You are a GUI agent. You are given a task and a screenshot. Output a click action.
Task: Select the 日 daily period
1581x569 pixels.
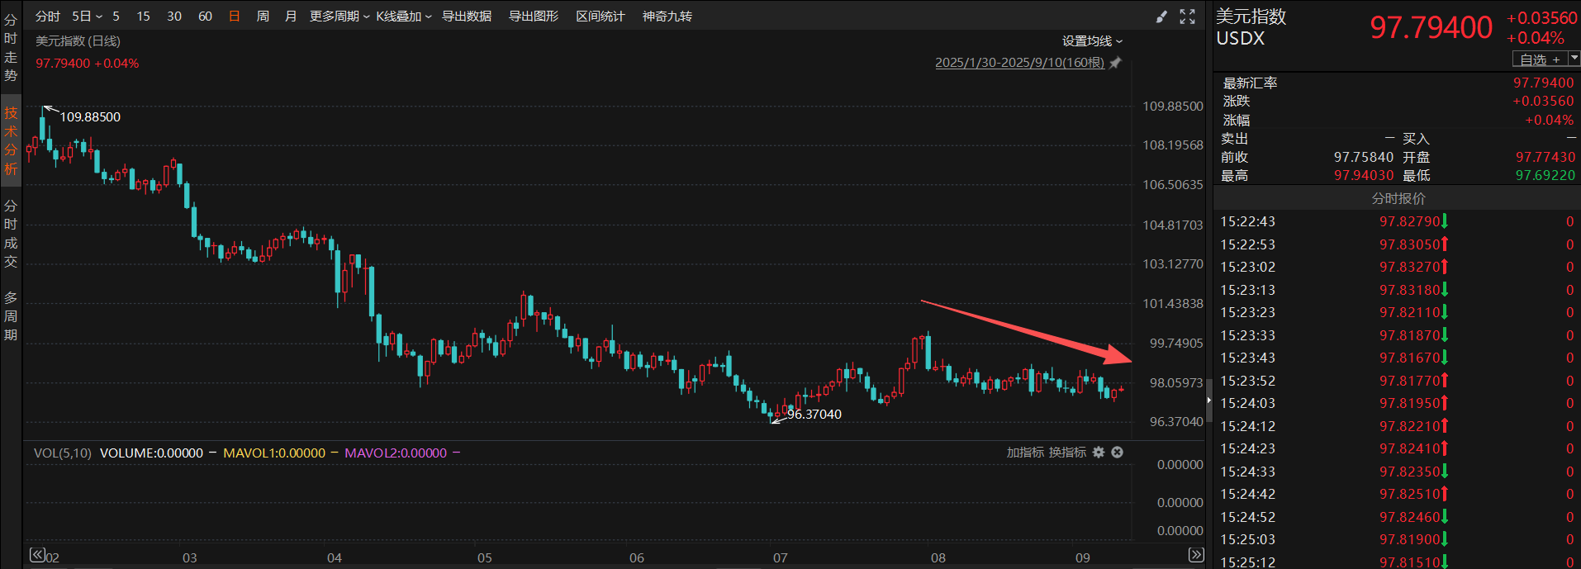coord(235,17)
